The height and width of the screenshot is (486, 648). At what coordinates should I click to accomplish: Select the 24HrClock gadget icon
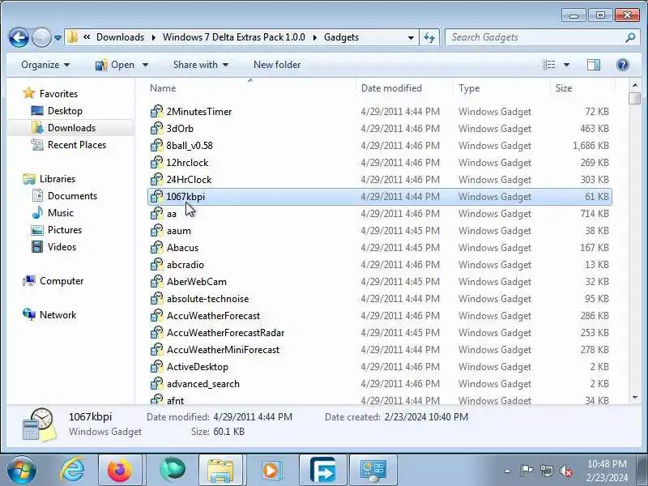coord(156,179)
